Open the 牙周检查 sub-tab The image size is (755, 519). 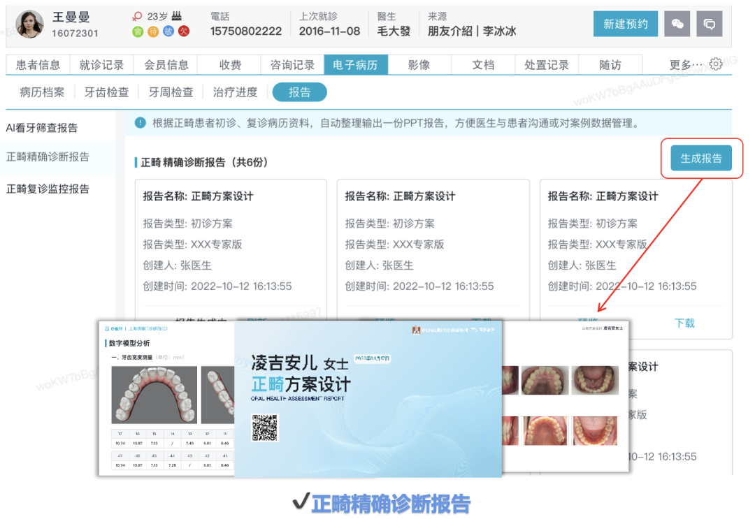[x=171, y=92]
